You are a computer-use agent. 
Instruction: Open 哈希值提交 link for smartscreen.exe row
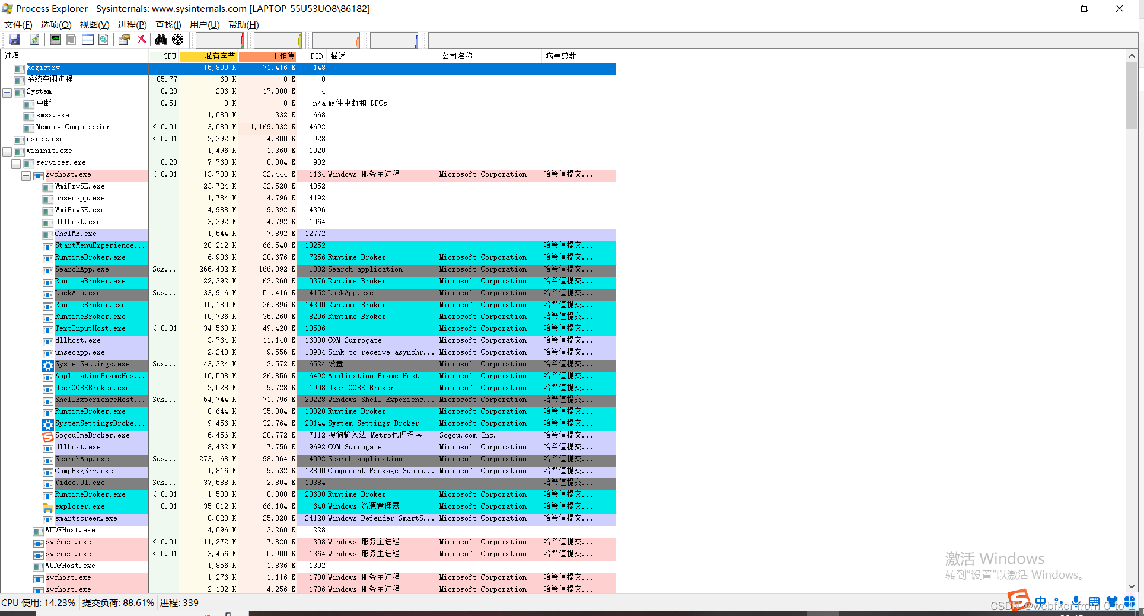568,519
